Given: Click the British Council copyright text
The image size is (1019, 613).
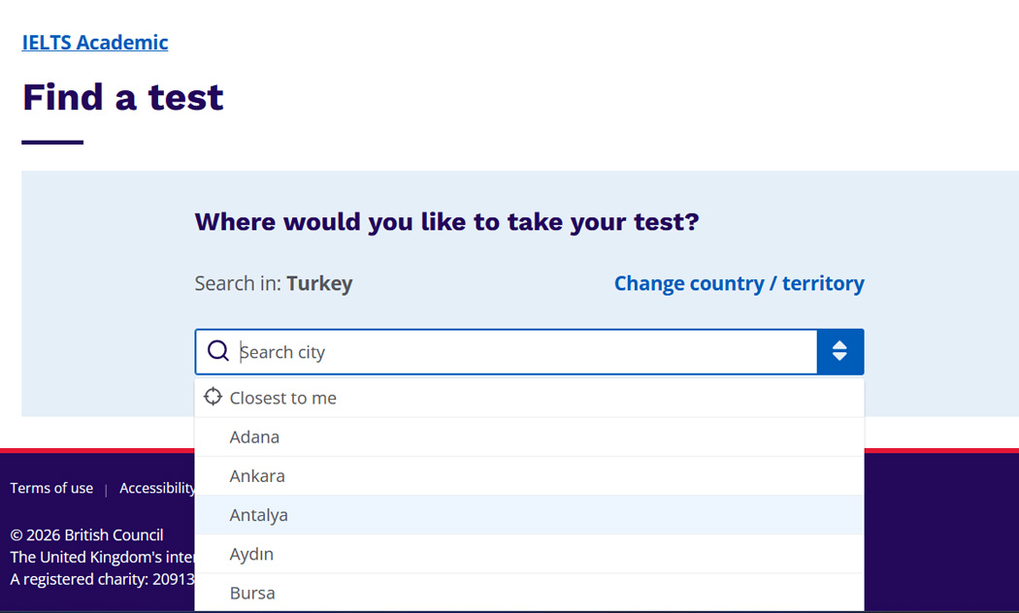Looking at the screenshot, I should [86, 535].
